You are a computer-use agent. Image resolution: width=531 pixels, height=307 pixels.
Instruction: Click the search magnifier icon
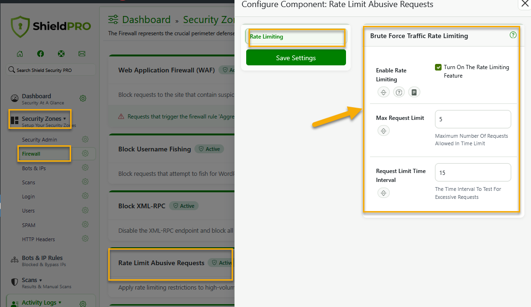coord(11,70)
